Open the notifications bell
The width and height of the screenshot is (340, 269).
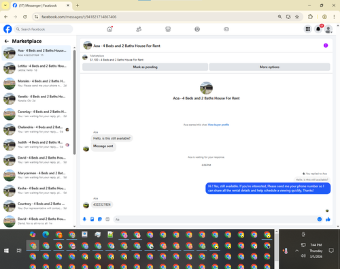pyautogui.click(x=318, y=29)
